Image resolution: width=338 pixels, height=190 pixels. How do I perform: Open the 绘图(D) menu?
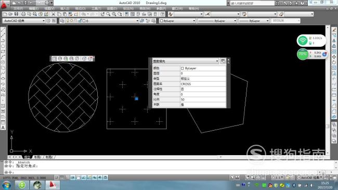tap(112, 8)
